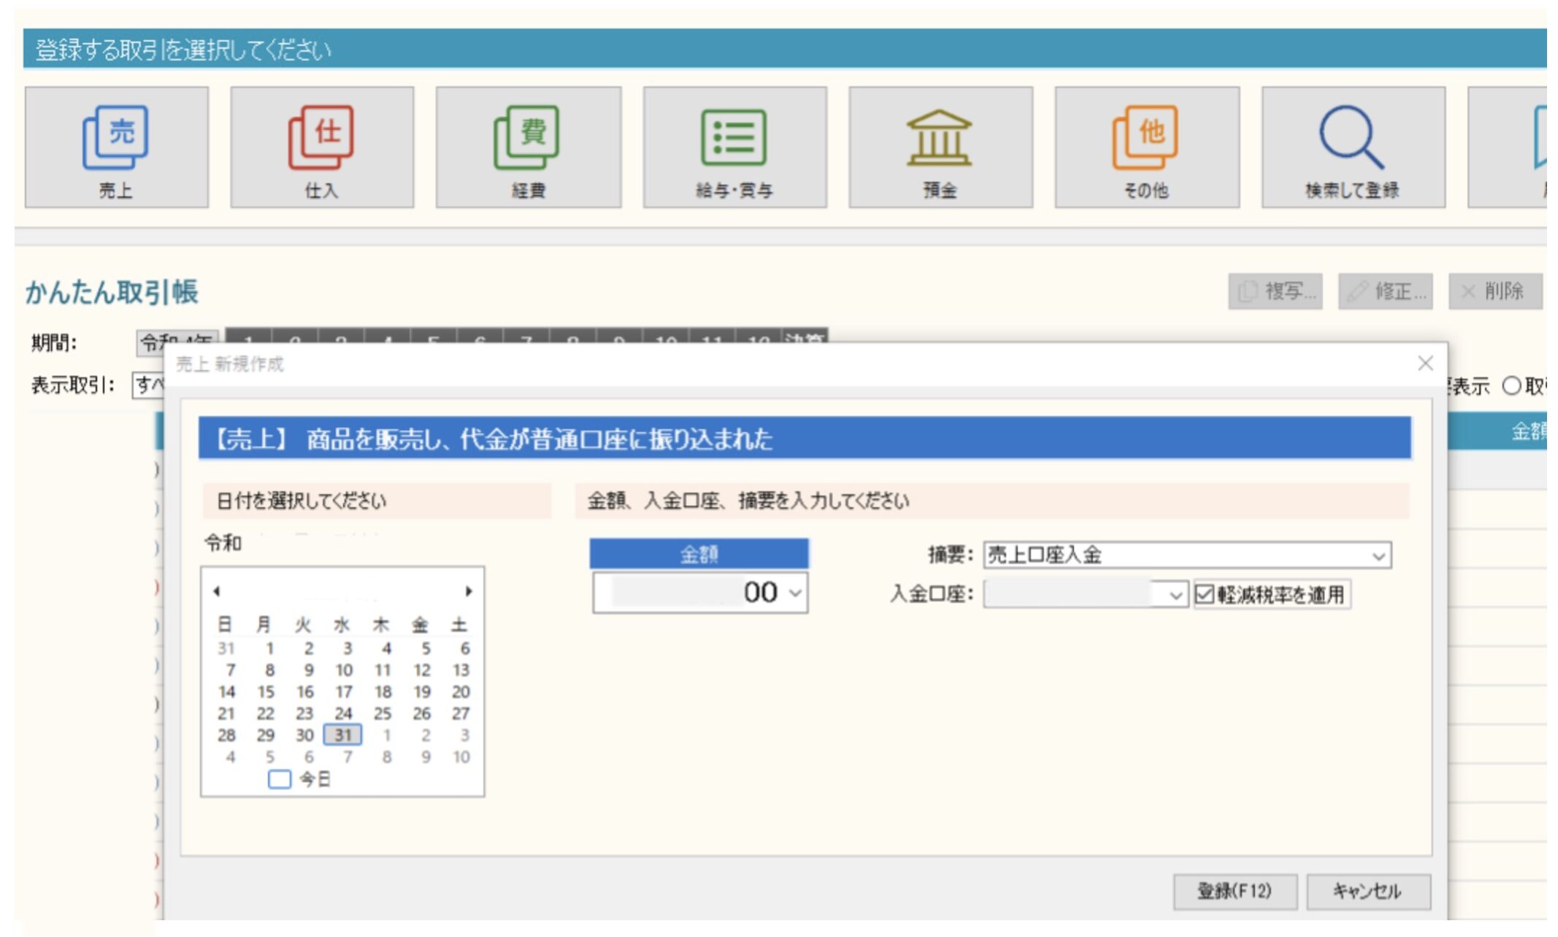The width and height of the screenshot is (1558, 937).
Task: Open the 金額 amount dropdown arrow
Action: pos(796,593)
